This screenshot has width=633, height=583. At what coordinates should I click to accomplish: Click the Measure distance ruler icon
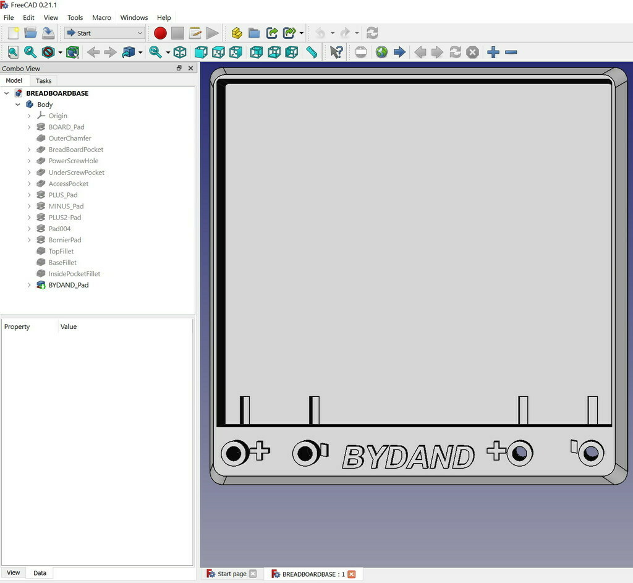click(312, 53)
